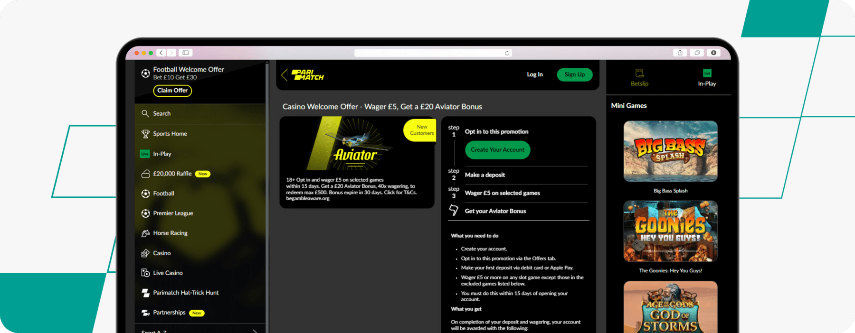Click the Sports Home trophy icon
This screenshot has width=855, height=333.
coord(145,134)
